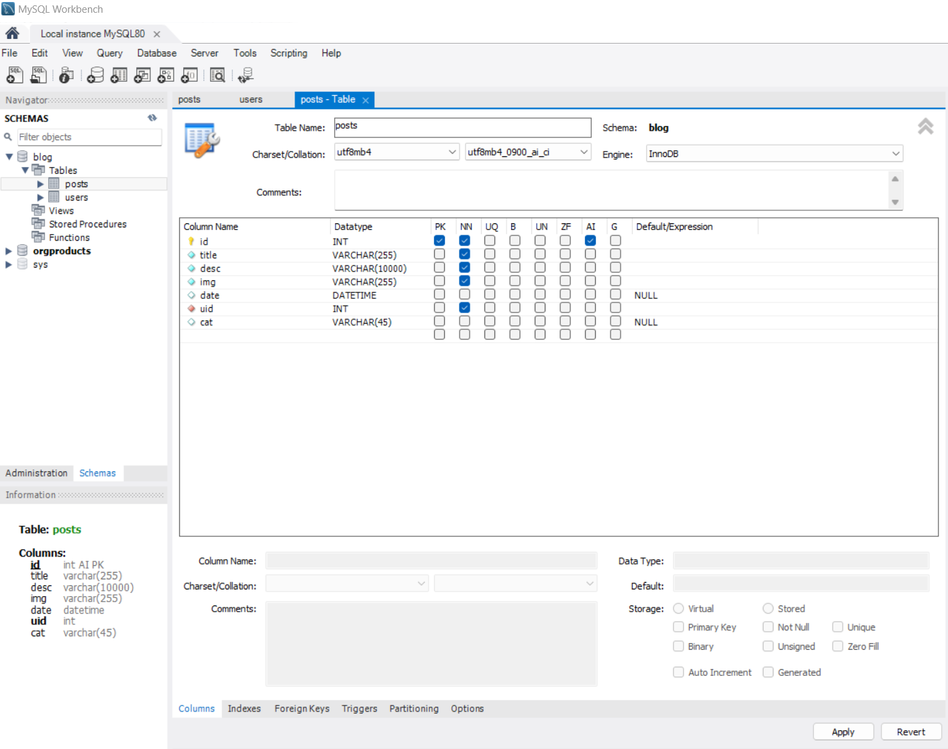
Task: Search table data toolbar icon
Action: coord(217,75)
